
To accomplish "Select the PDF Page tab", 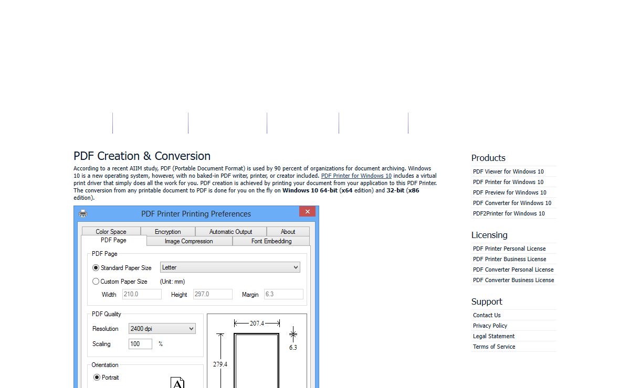I will pyautogui.click(x=114, y=240).
